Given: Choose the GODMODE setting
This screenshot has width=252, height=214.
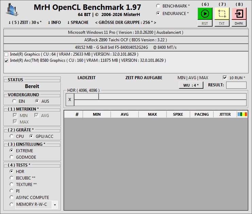Looking at the screenshot, I should tap(12, 157).
